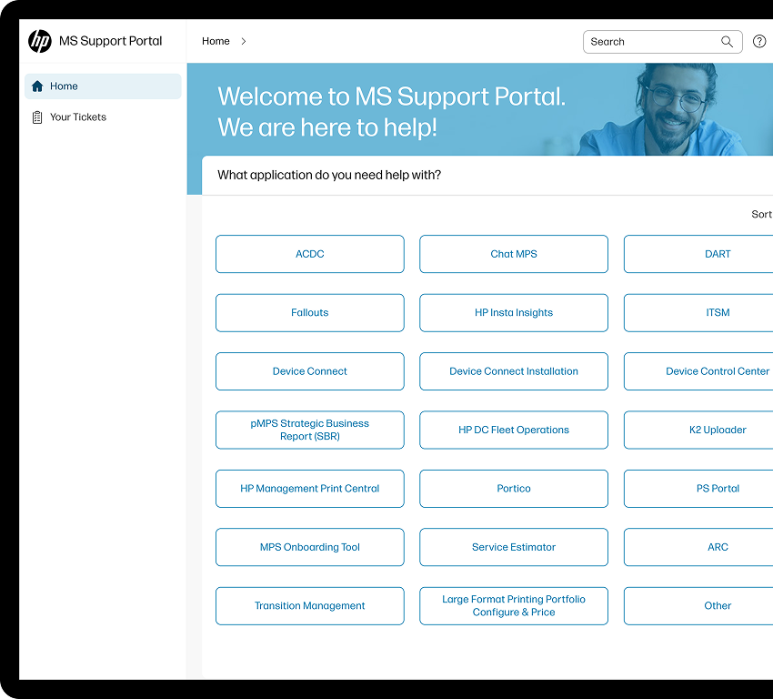773x699 pixels.
Task: Select the Fallouts application
Action: tap(310, 313)
